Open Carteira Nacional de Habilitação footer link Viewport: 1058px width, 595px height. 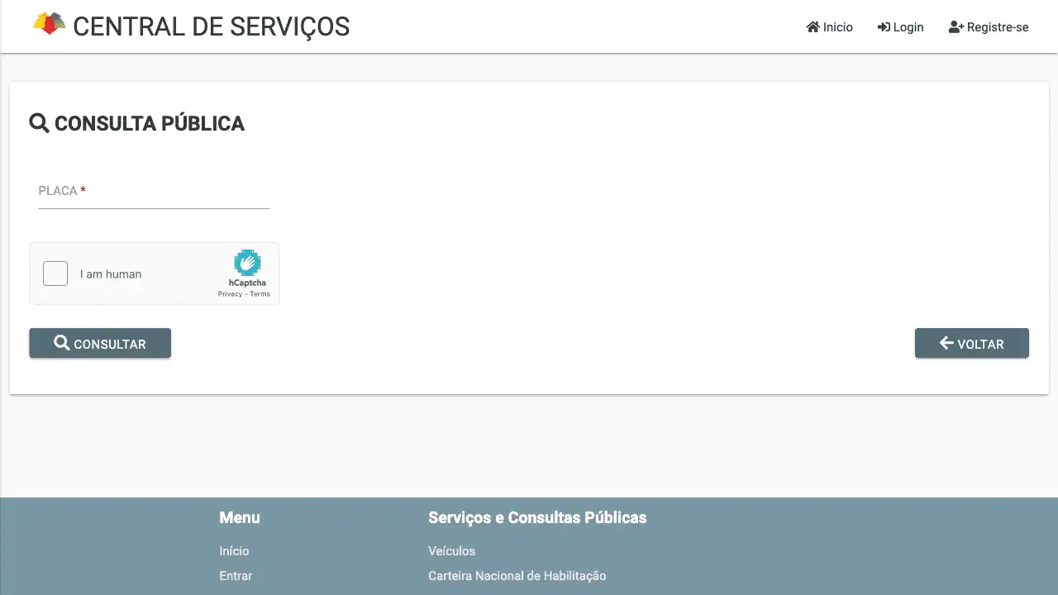point(517,576)
